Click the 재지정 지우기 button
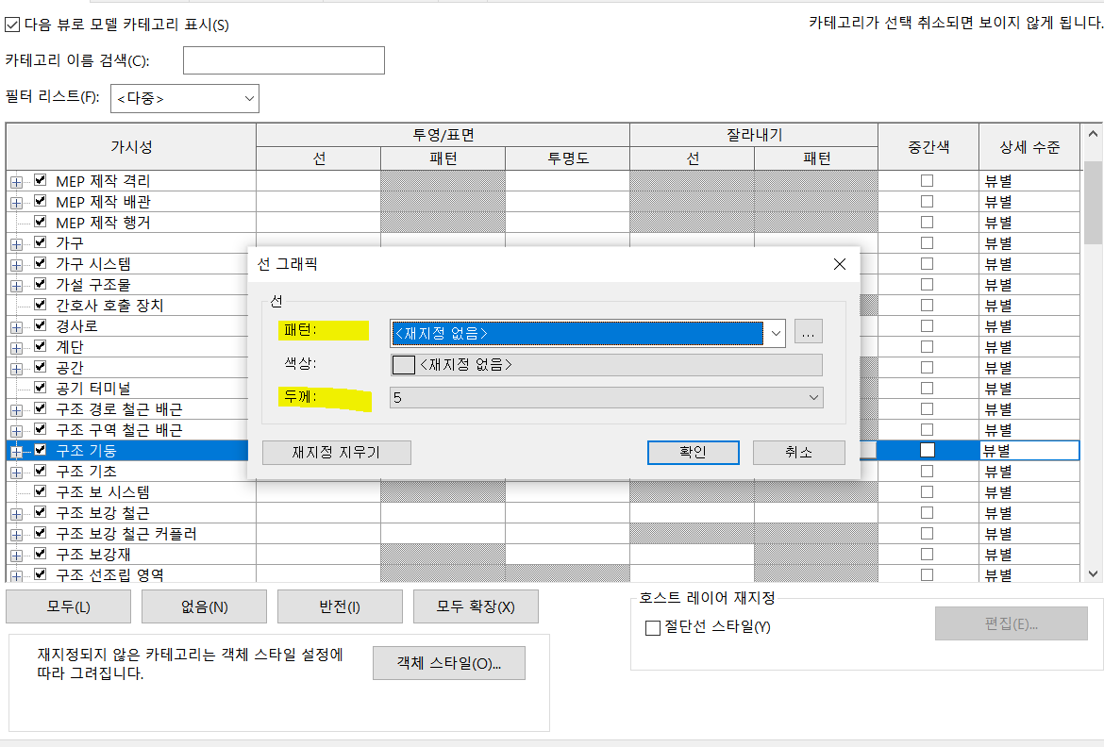 tap(336, 453)
